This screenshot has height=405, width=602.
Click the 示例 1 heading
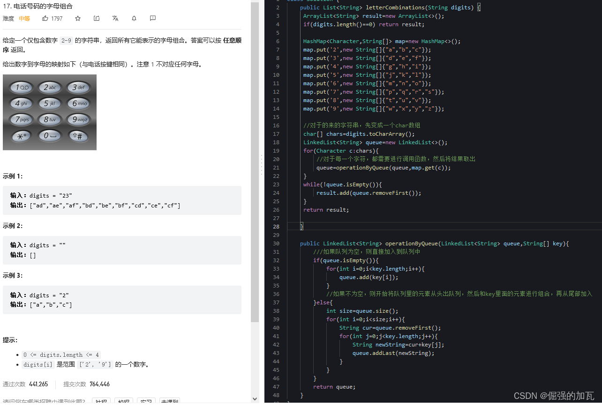[13, 177]
